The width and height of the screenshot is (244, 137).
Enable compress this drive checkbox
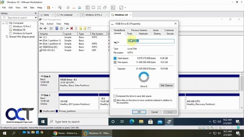pos(115,96)
